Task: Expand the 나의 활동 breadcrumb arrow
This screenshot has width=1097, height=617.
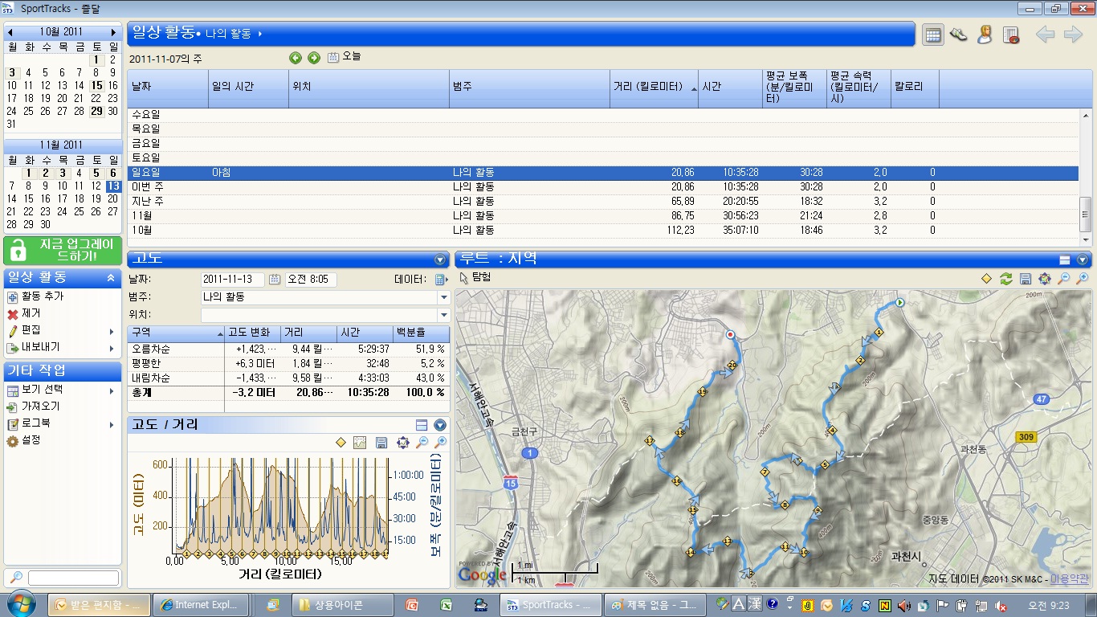Action: pyautogui.click(x=260, y=34)
